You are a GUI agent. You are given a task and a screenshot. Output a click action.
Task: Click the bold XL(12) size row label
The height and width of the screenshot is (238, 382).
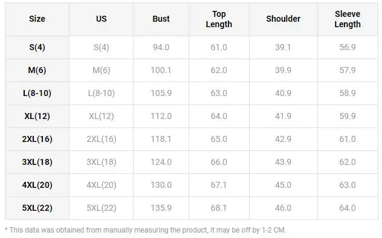click(x=37, y=116)
